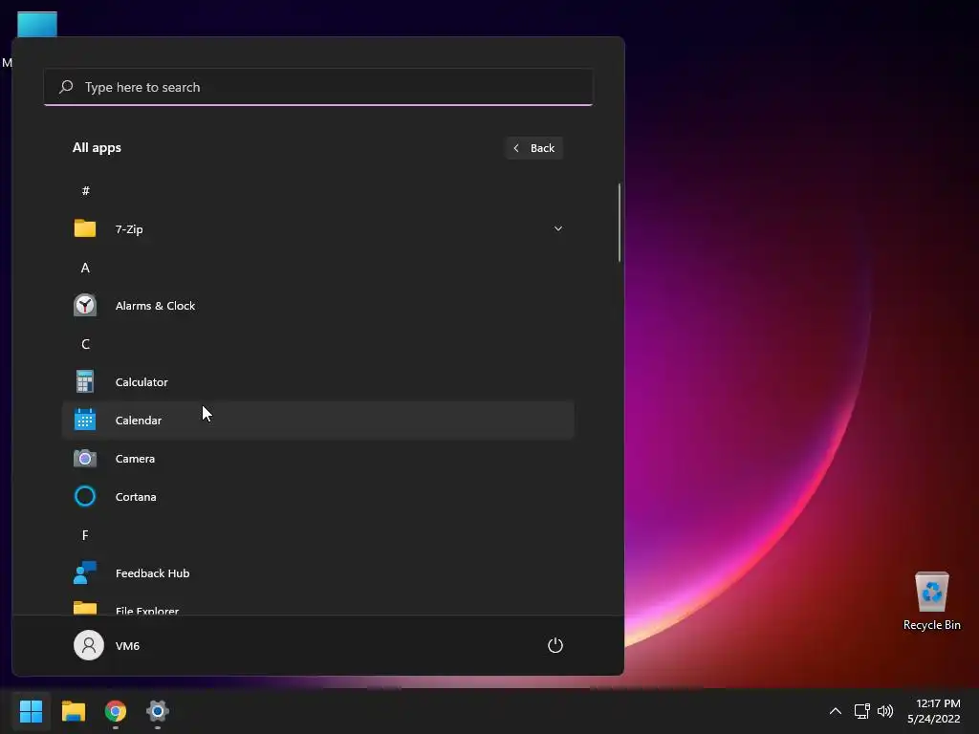The width and height of the screenshot is (979, 734).
Task: Launch the Camera app icon
Action: pyautogui.click(x=85, y=458)
